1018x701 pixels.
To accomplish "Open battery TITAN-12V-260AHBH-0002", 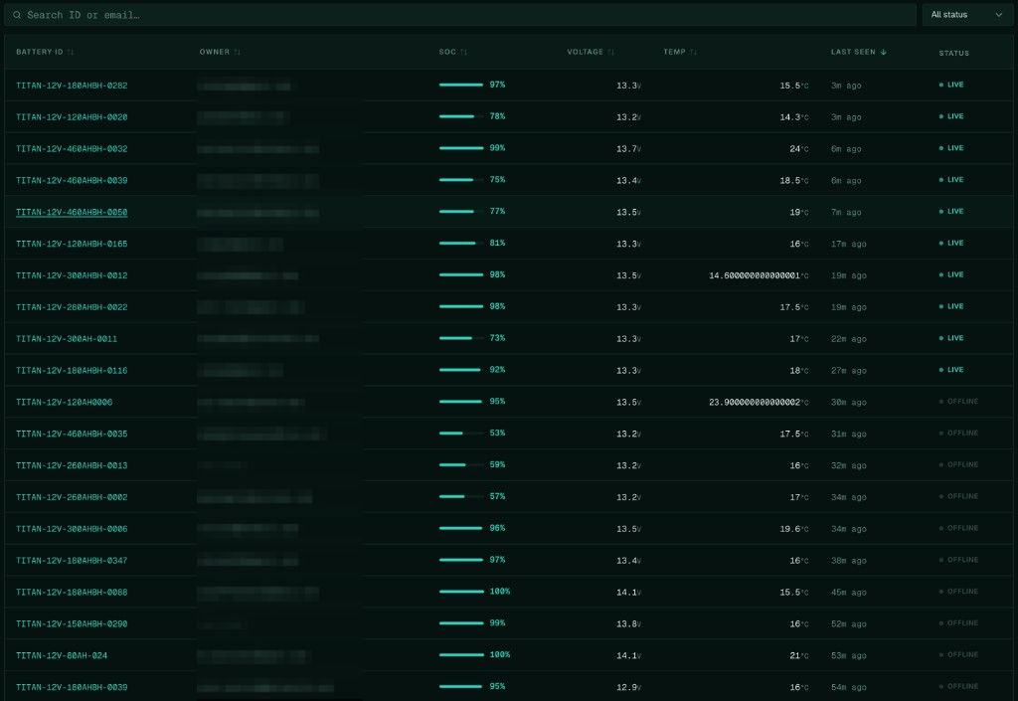I will point(72,497).
